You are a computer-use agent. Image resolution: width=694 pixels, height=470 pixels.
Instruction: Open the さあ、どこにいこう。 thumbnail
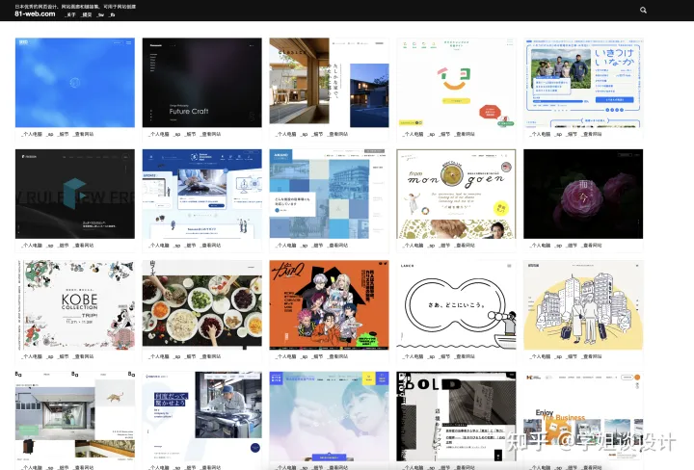click(x=456, y=305)
